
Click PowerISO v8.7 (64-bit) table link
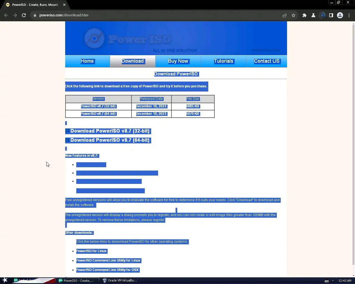point(98,114)
